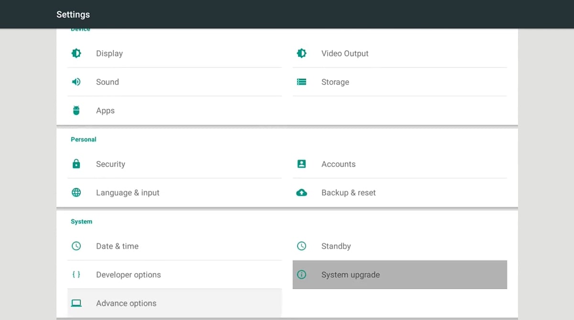Click the Apps android robot icon
Image resolution: width=574 pixels, height=320 pixels.
tap(76, 111)
